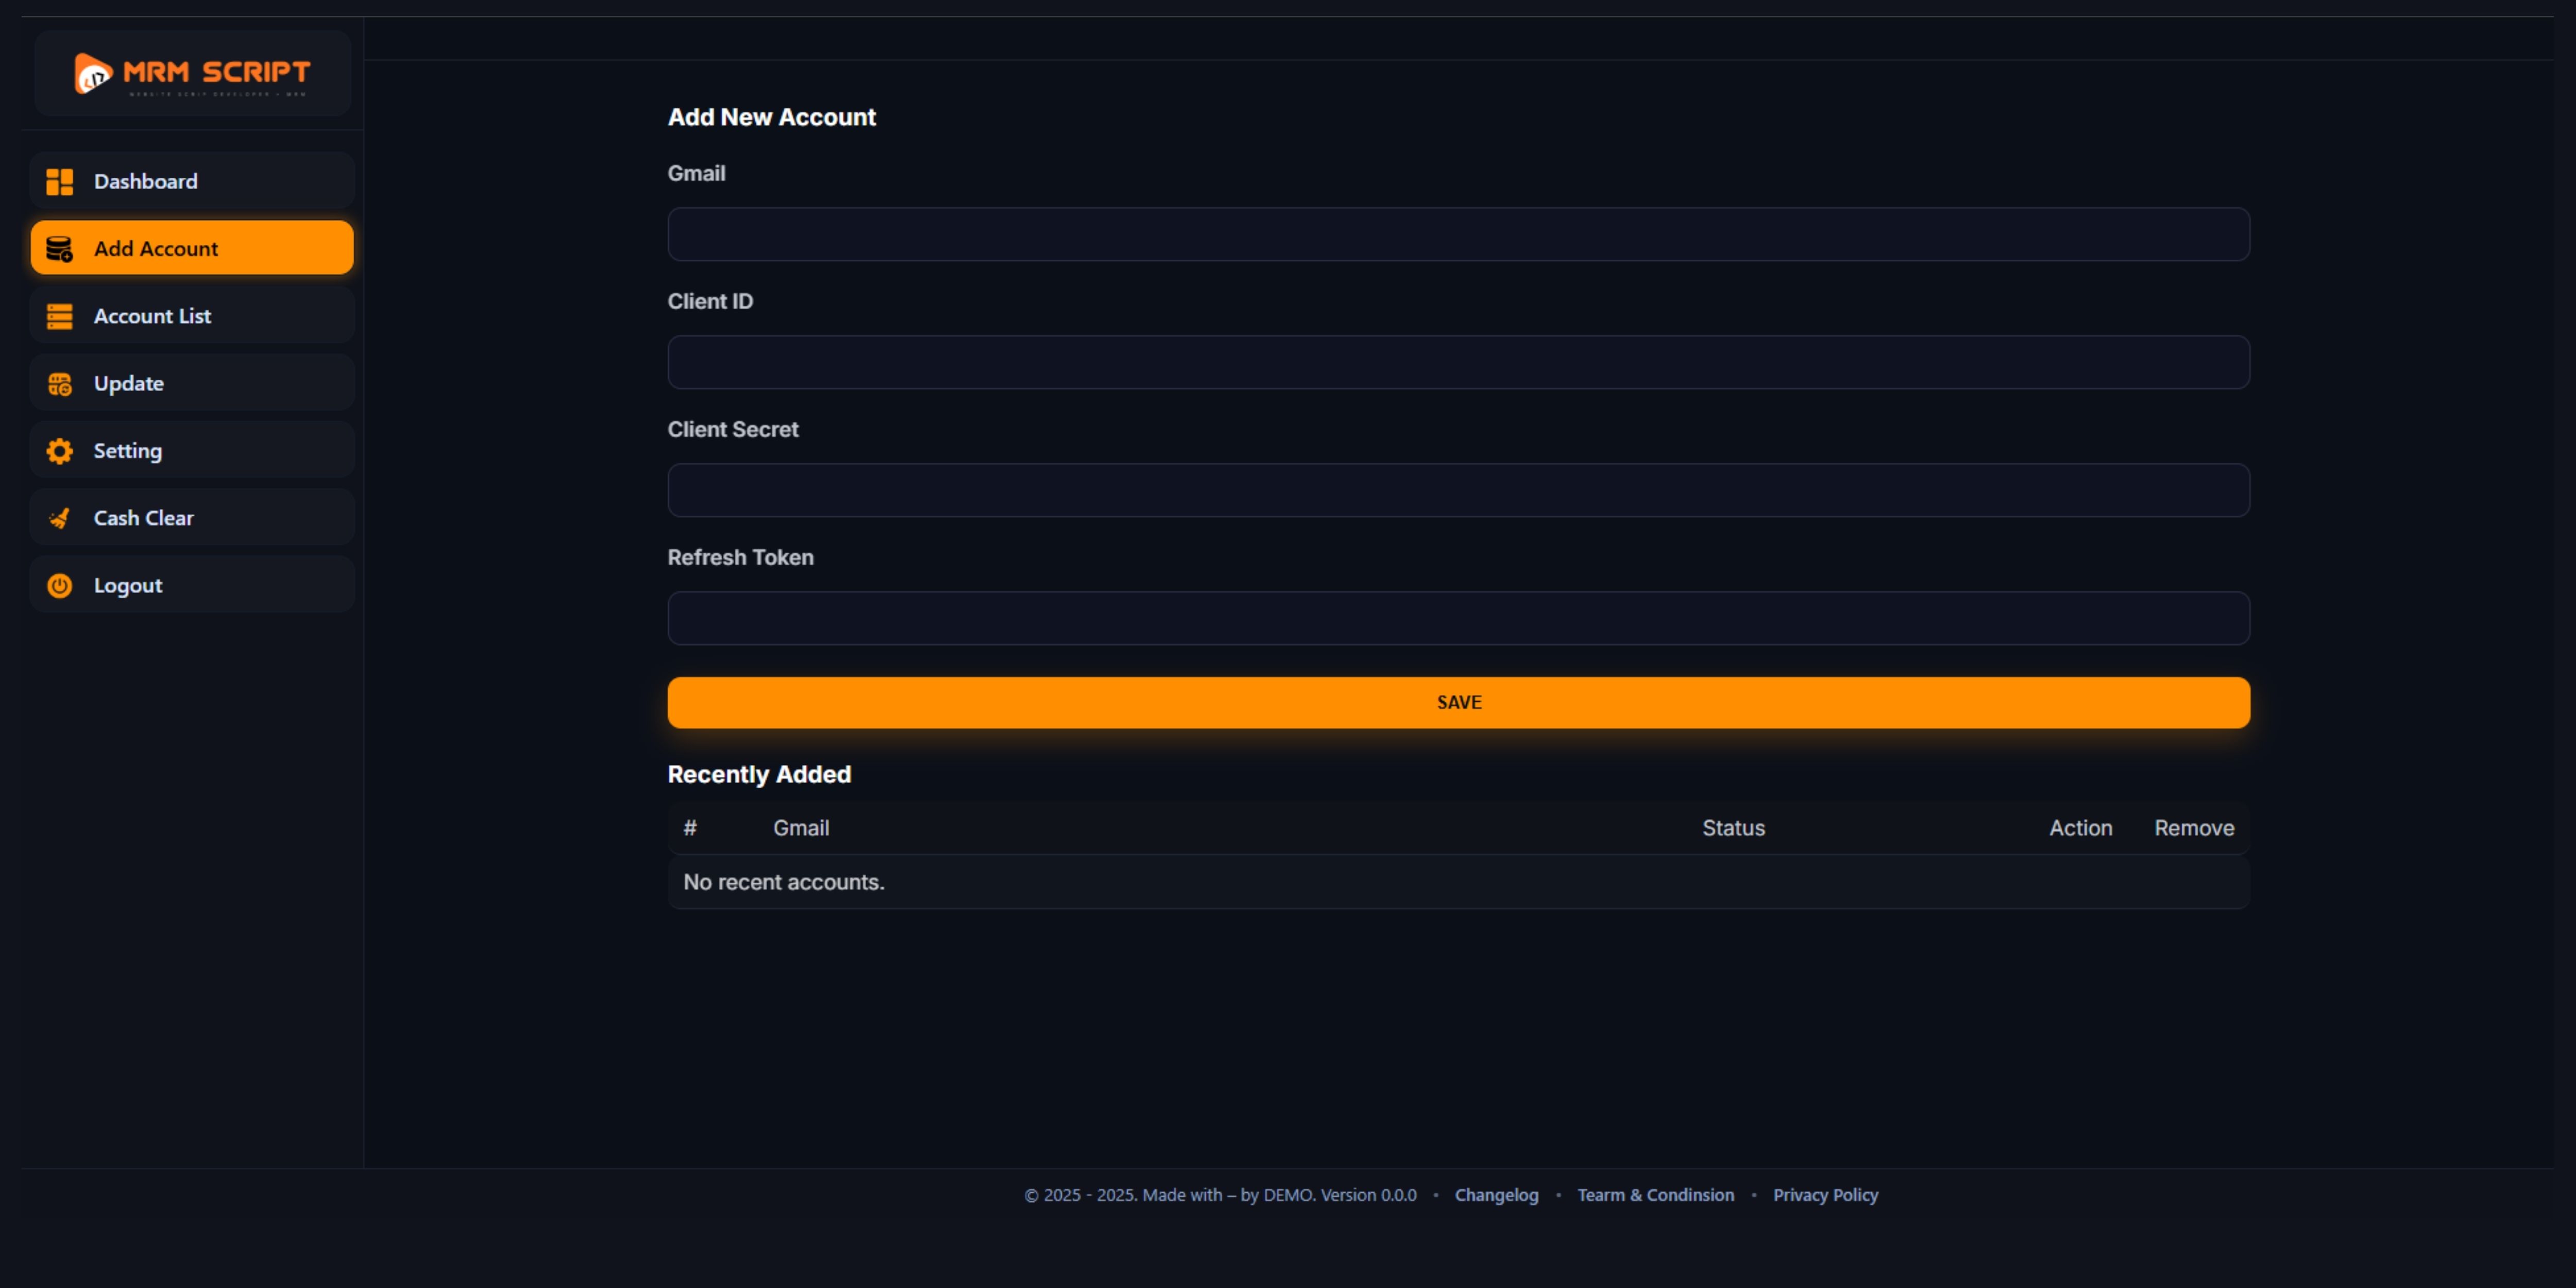The height and width of the screenshot is (1288, 2576).
Task: Open the Dashboard menu item
Action: tap(146, 181)
